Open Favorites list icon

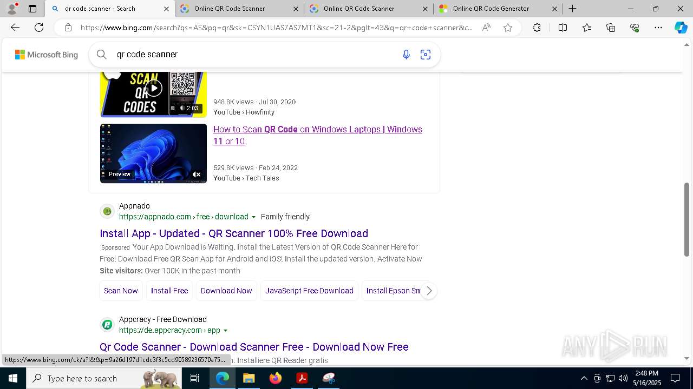587,28
